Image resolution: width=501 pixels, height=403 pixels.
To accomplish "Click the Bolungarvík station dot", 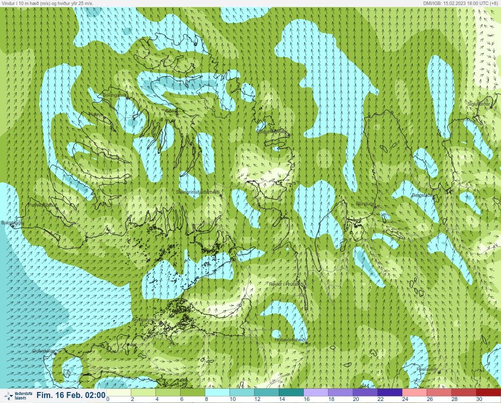I will (127, 98).
